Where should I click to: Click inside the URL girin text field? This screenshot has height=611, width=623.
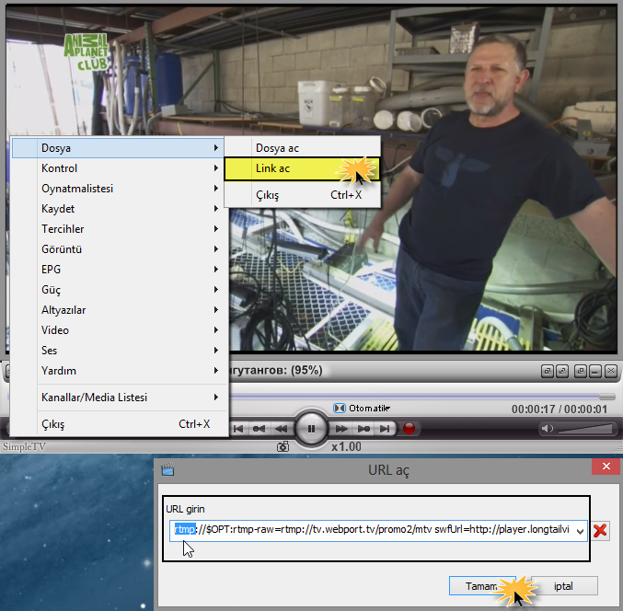[368, 532]
